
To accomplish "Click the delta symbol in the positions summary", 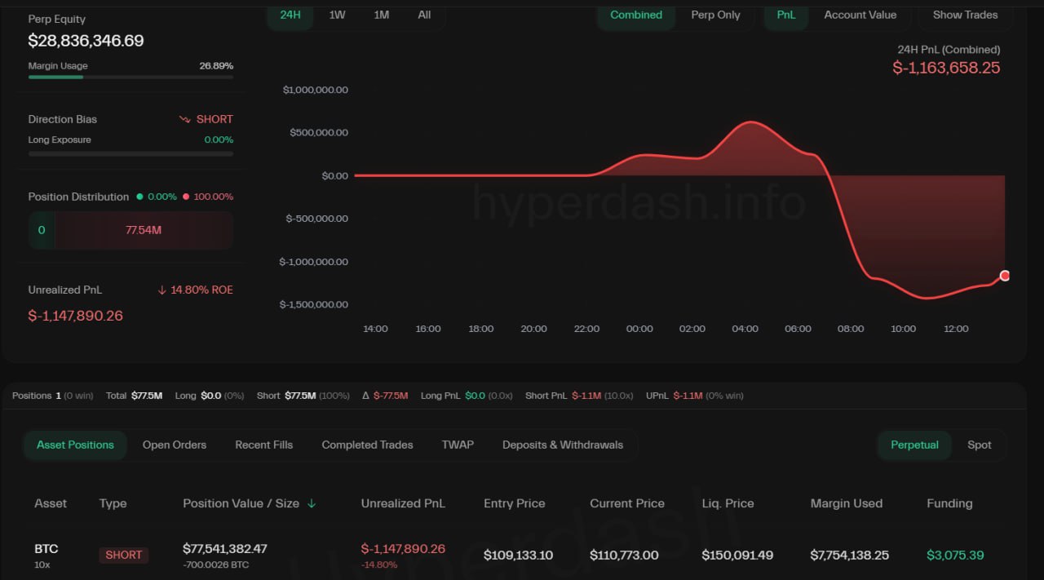I will pos(366,396).
